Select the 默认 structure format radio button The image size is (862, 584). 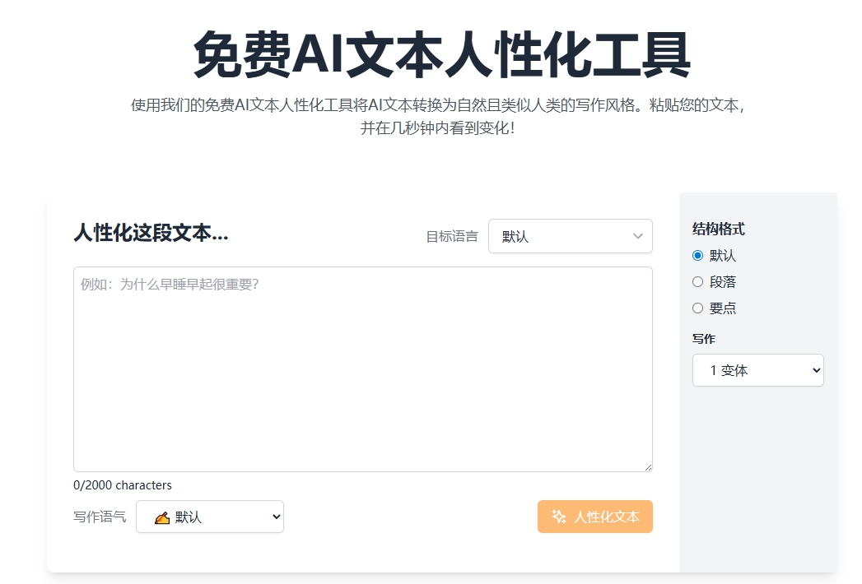(x=698, y=256)
